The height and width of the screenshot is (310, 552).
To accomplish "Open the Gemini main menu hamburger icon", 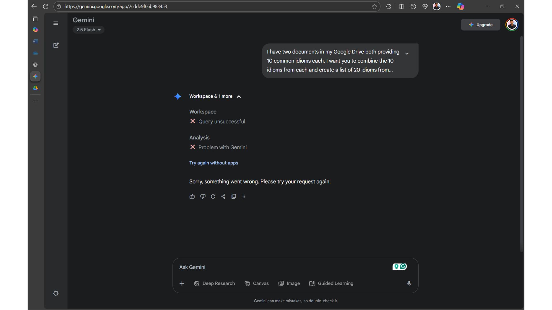I will click(x=56, y=23).
